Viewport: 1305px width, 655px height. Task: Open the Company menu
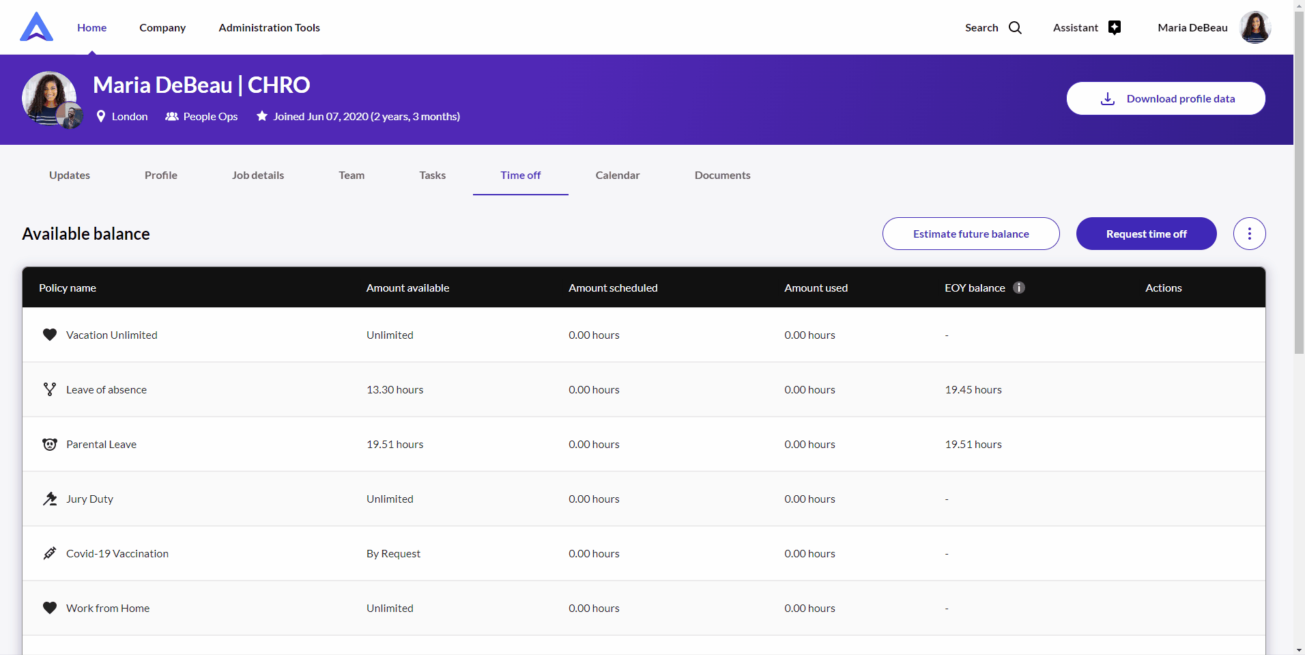pyautogui.click(x=162, y=27)
